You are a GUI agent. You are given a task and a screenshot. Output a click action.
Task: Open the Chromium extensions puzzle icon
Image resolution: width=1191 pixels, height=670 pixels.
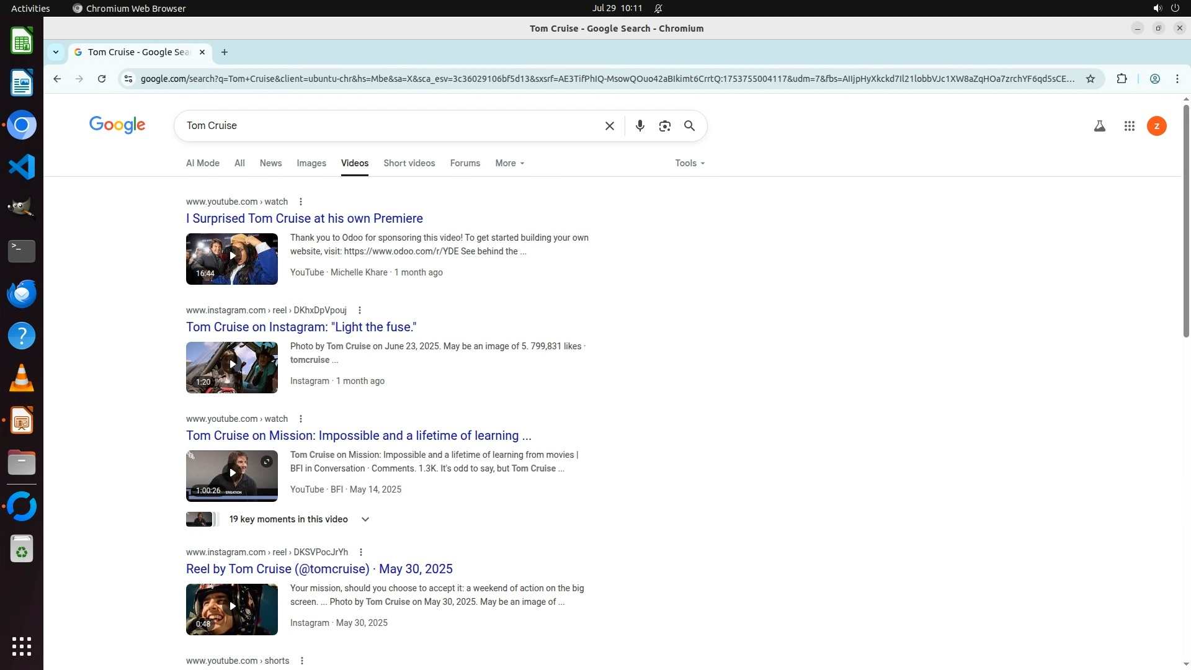(1122, 79)
